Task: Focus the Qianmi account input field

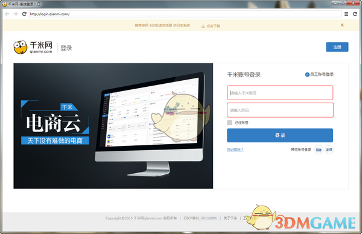Action: pos(280,93)
